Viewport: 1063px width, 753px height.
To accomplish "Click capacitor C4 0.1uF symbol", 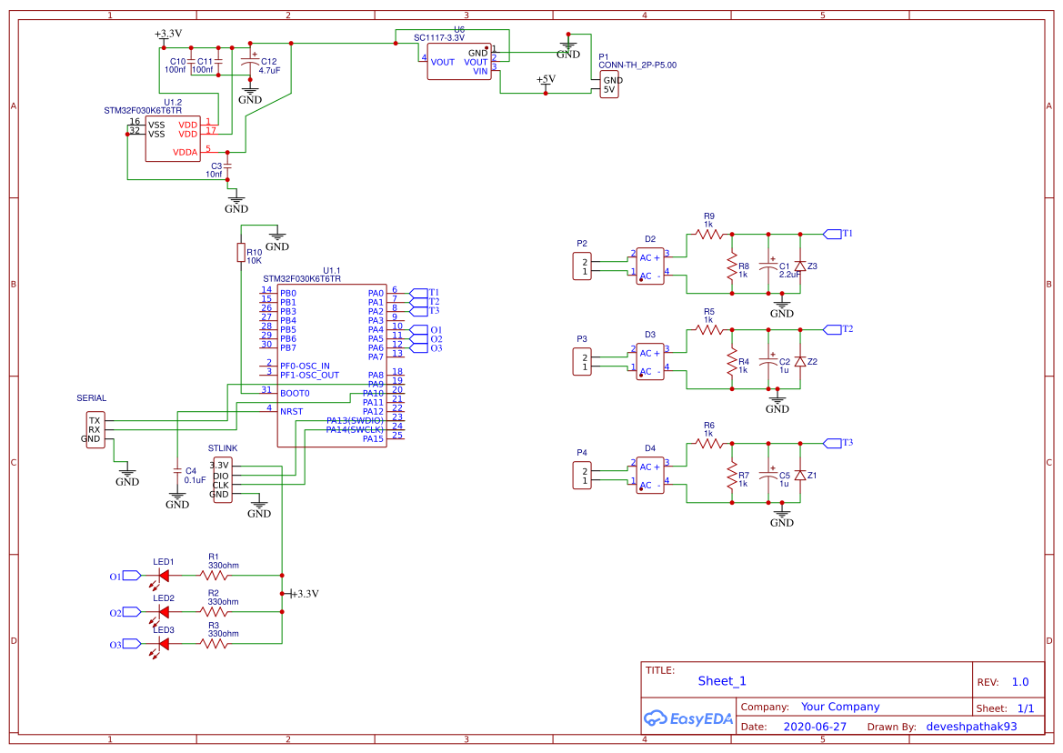I will tap(178, 470).
